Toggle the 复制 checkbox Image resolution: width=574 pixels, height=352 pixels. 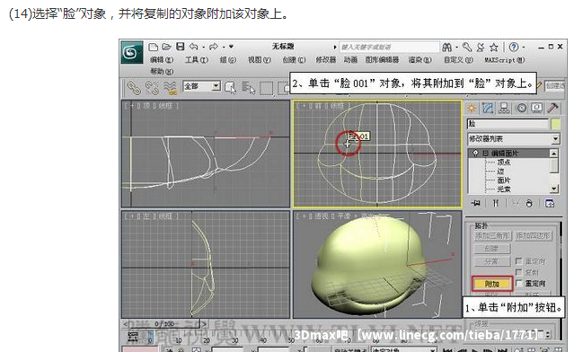pos(518,272)
